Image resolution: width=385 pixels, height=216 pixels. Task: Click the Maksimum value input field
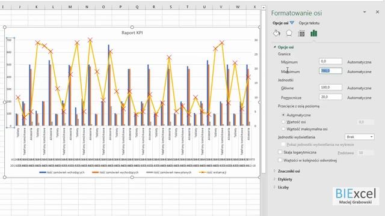330,71
